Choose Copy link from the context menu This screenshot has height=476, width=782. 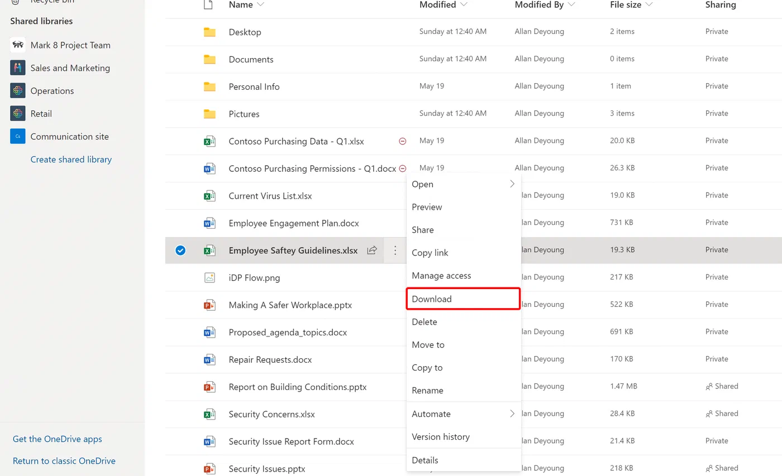(464, 253)
